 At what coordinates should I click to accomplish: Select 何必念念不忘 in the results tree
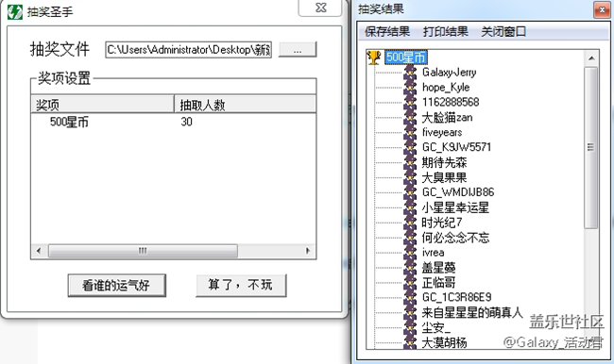[455, 237]
